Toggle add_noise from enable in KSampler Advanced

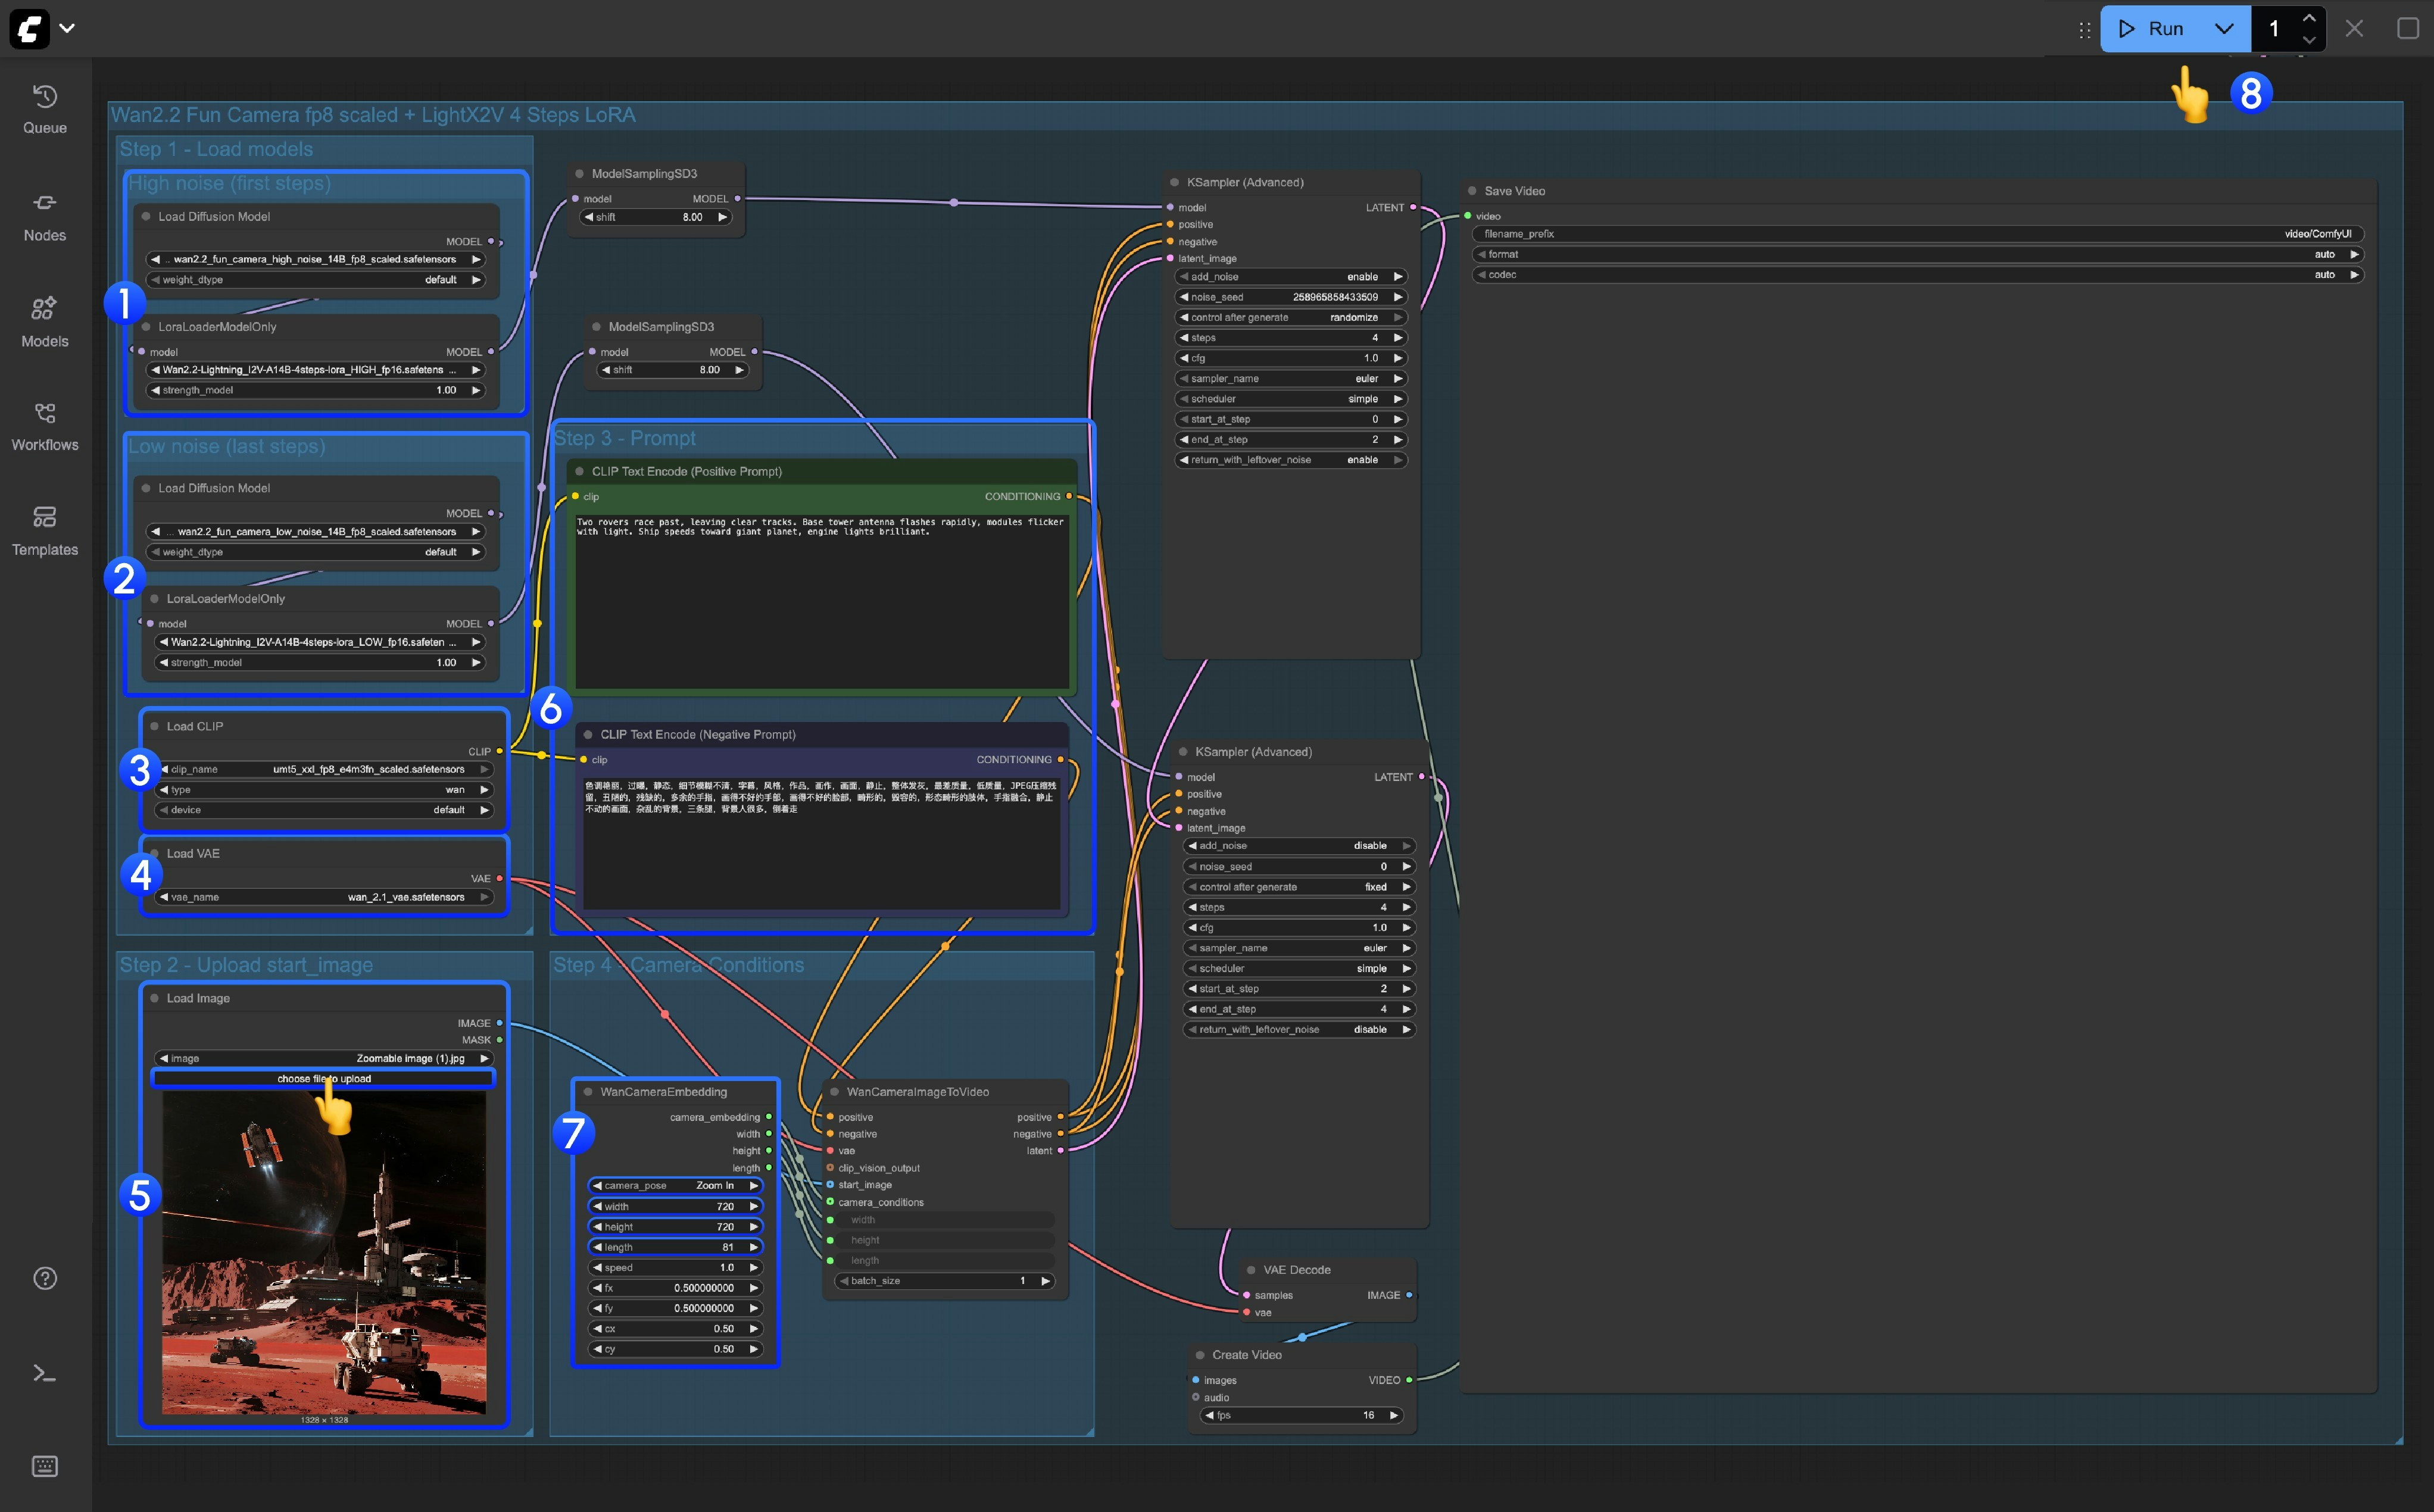point(1291,276)
